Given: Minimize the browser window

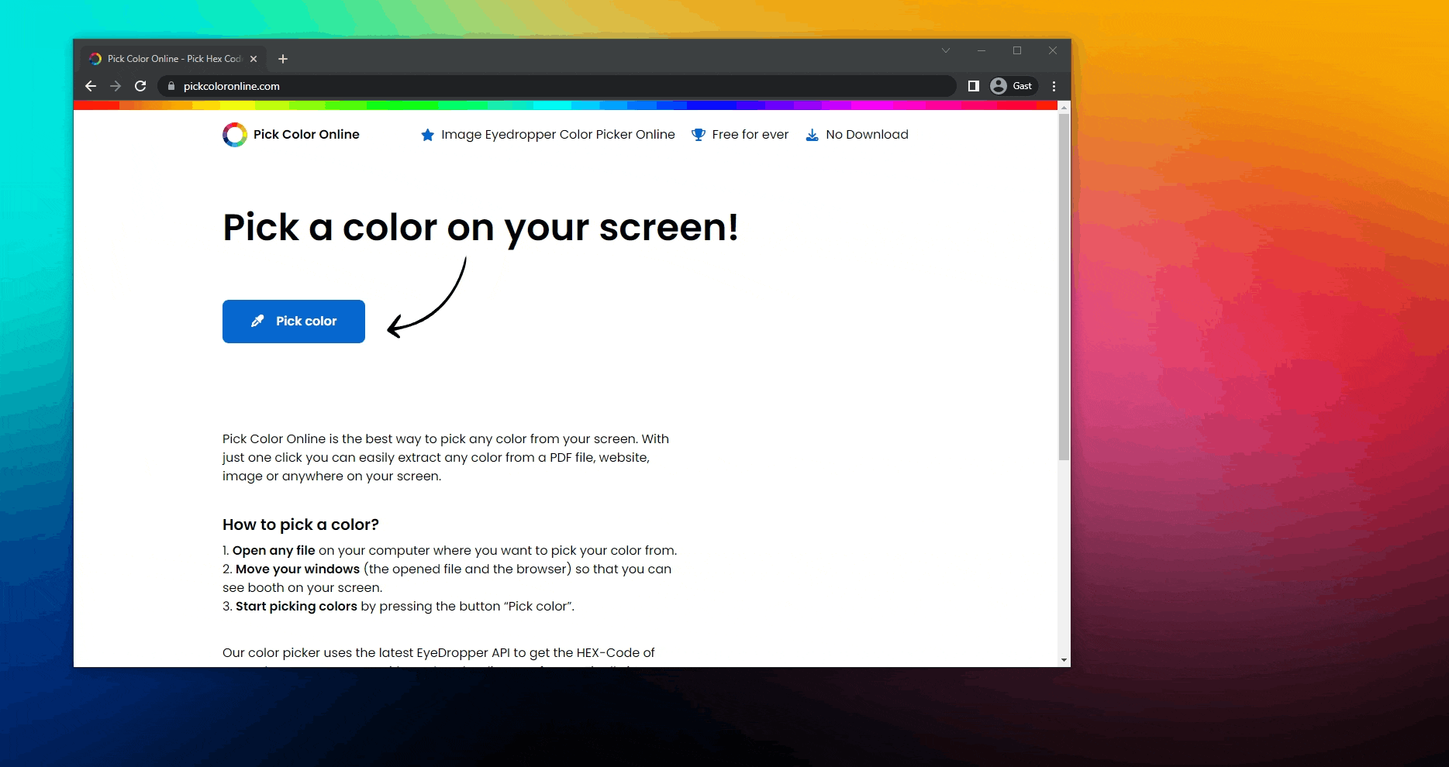Looking at the screenshot, I should pos(982,50).
